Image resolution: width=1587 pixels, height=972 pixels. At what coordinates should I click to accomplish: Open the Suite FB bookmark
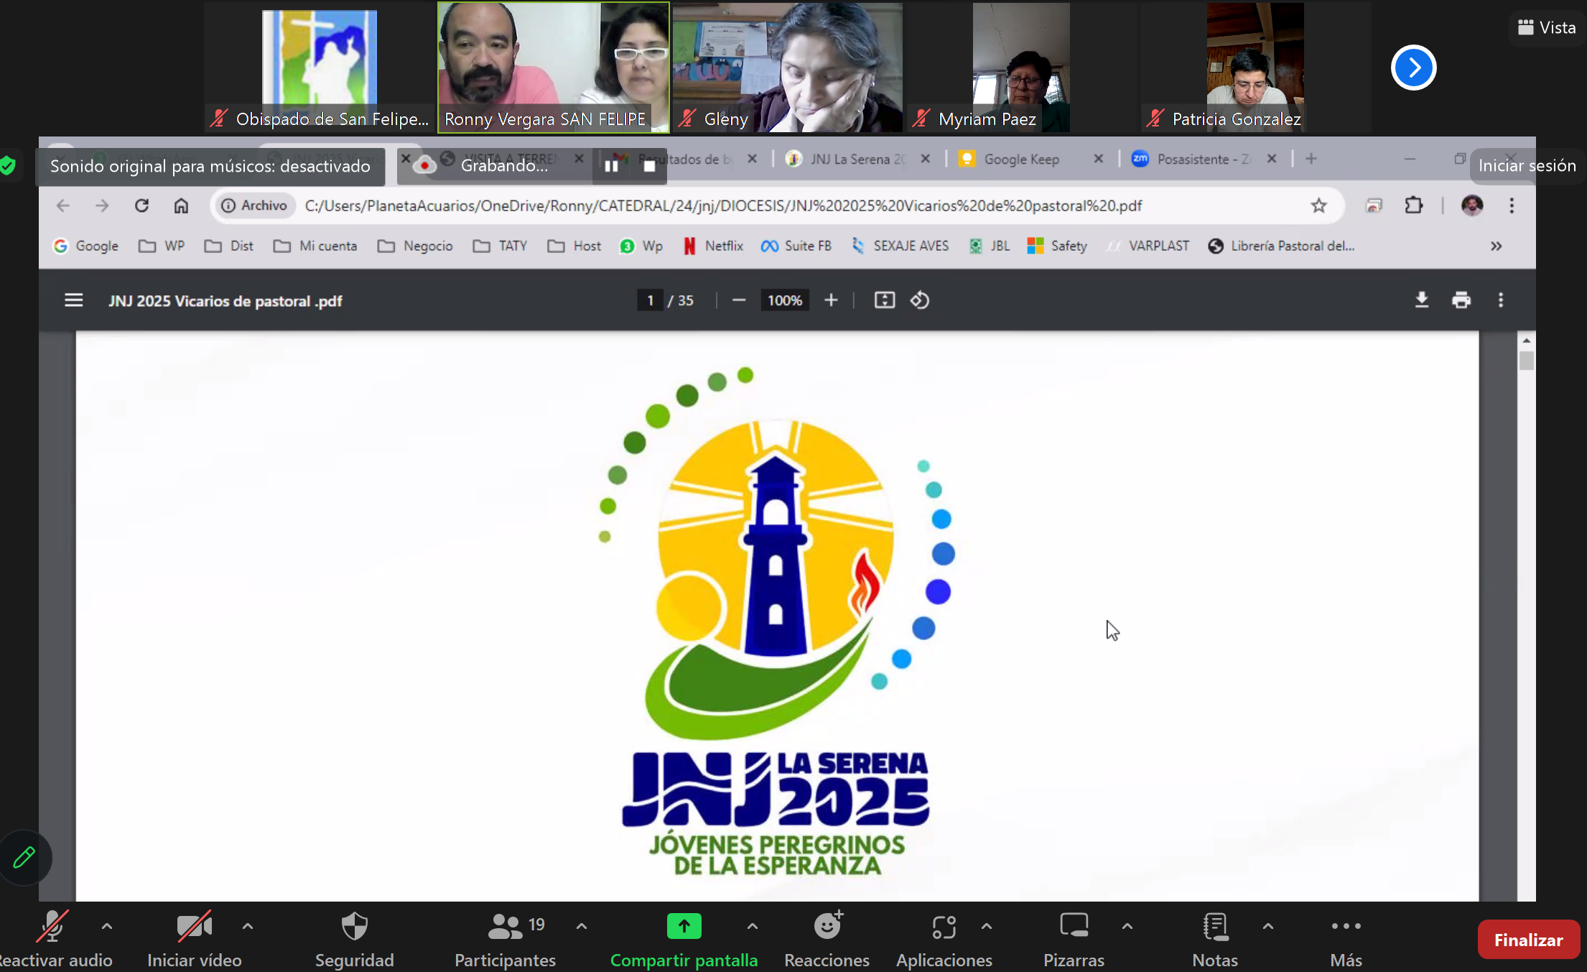pyautogui.click(x=796, y=246)
